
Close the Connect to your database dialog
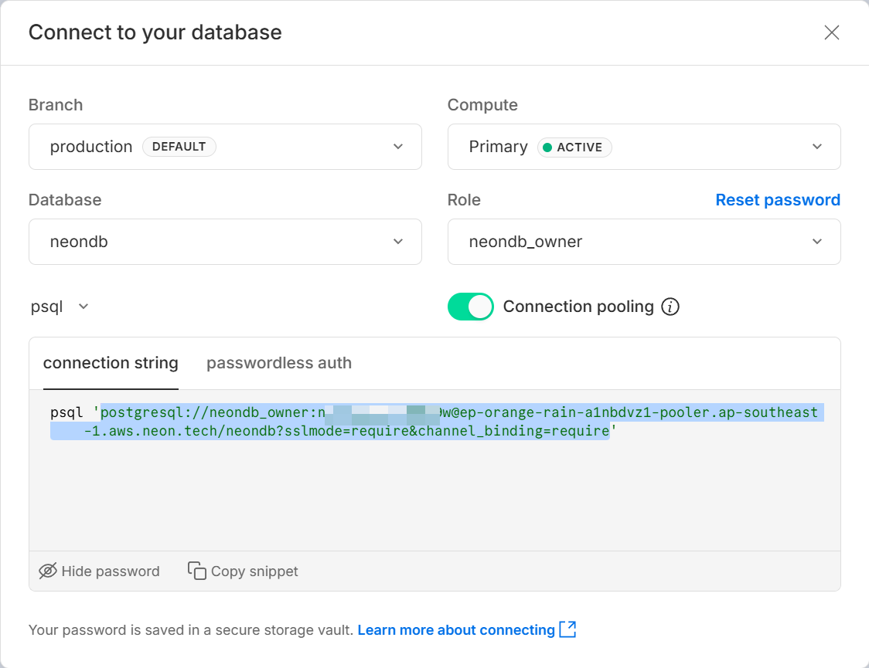(x=831, y=32)
